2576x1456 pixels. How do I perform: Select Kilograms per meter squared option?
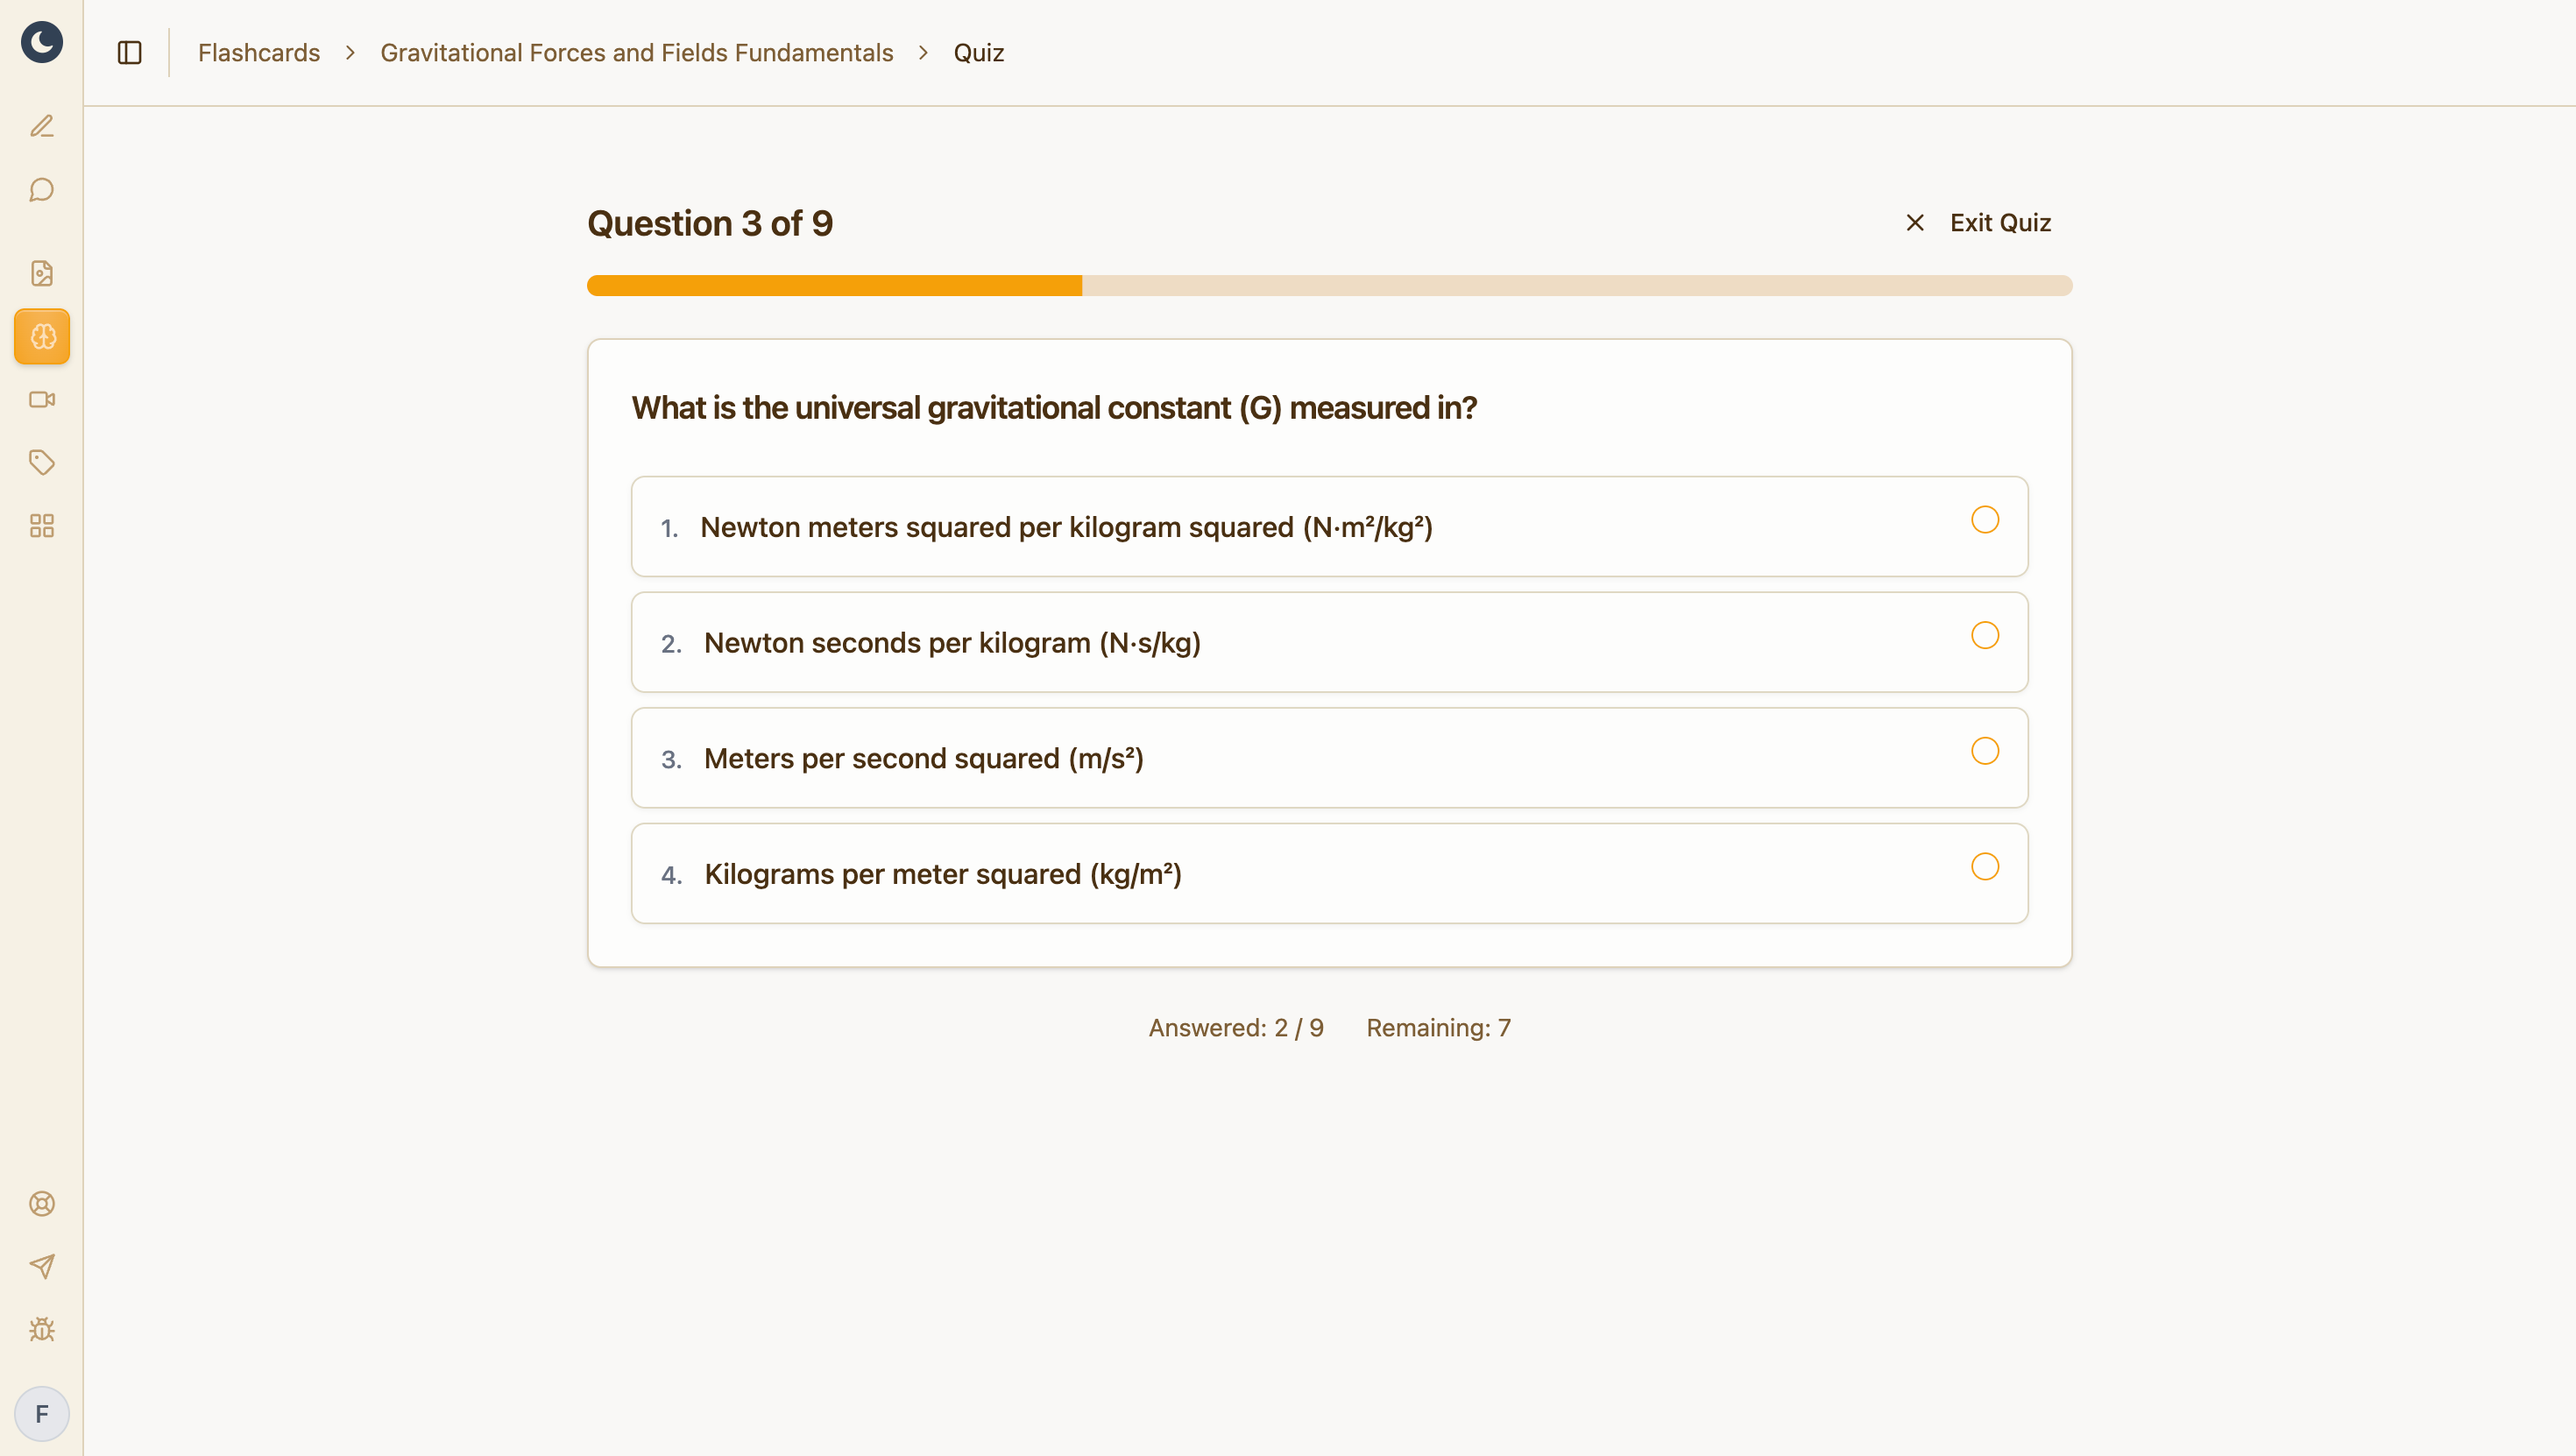tap(1330, 873)
